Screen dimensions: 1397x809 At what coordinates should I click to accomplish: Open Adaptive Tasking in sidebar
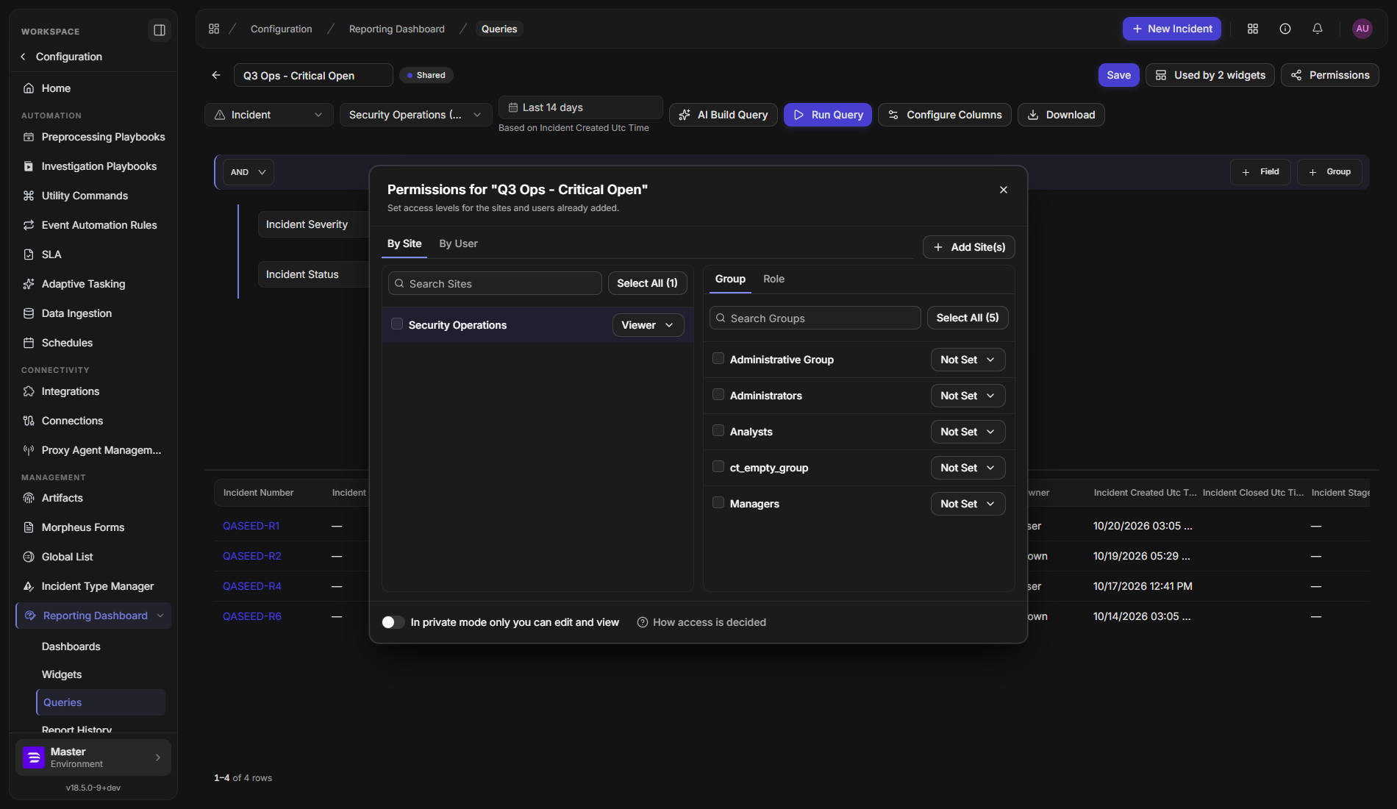pyautogui.click(x=93, y=284)
